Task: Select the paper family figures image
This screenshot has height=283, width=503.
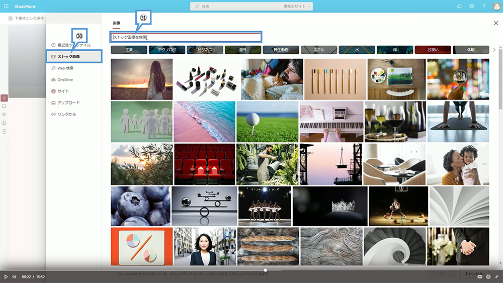Action: (141, 122)
